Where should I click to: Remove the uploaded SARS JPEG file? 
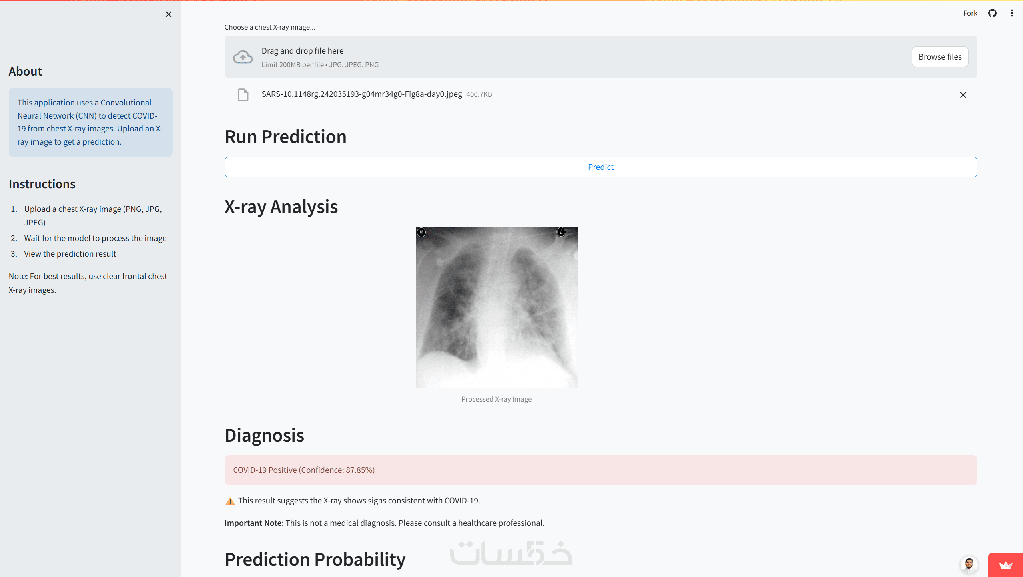click(x=963, y=95)
